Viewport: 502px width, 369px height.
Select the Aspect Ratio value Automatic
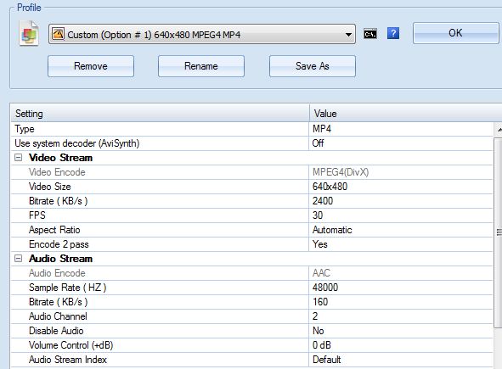[x=332, y=230]
